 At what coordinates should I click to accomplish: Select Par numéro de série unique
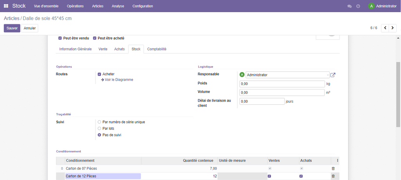[x=99, y=122]
